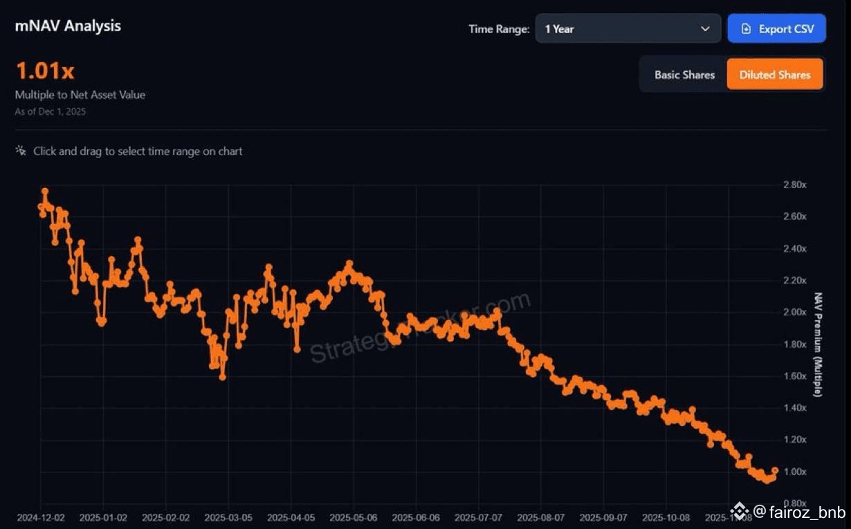This screenshot has width=851, height=529.
Task: Click the drag-select cursor sparkle icon
Action: pyautogui.click(x=21, y=150)
